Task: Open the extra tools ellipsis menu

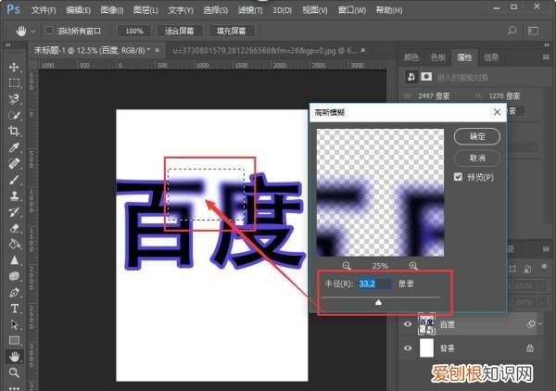Action: click(x=14, y=388)
